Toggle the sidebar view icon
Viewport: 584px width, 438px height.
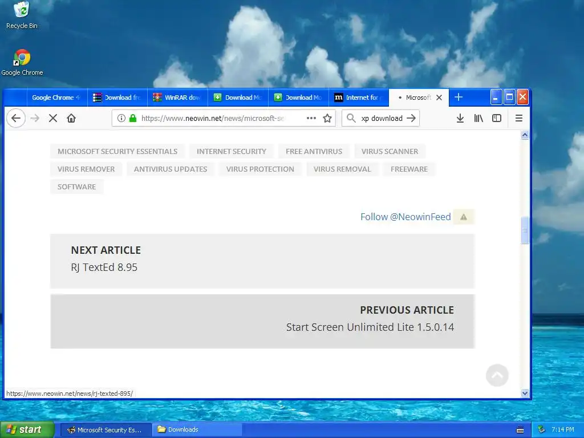tap(497, 118)
